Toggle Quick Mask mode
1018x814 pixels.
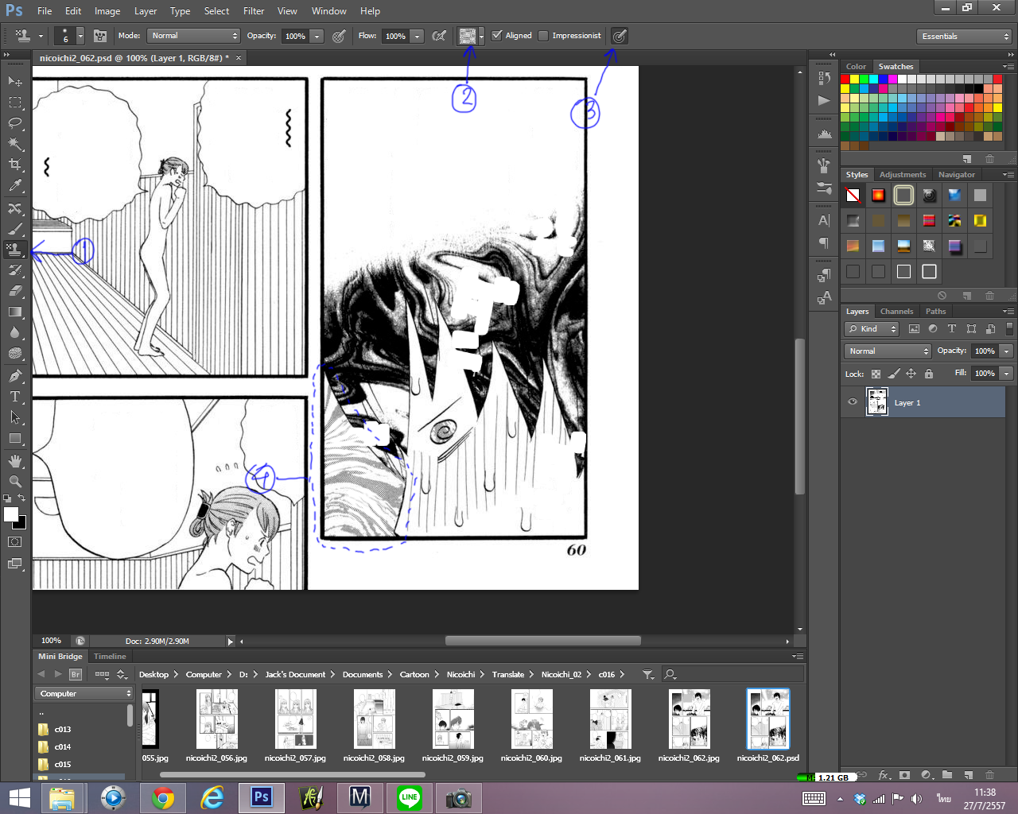[x=15, y=542]
